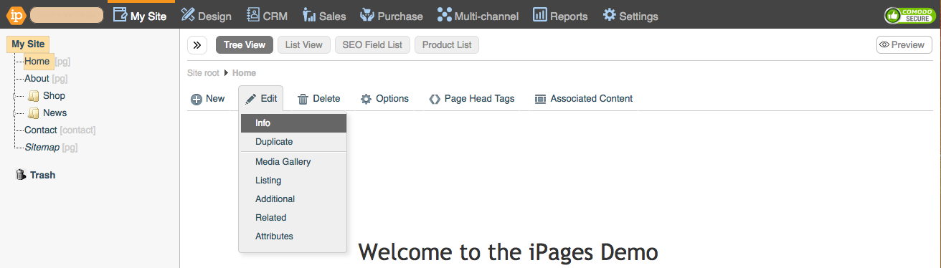Click the Welcome to the iPages Demo heading
This screenshot has width=941, height=268.
point(508,252)
